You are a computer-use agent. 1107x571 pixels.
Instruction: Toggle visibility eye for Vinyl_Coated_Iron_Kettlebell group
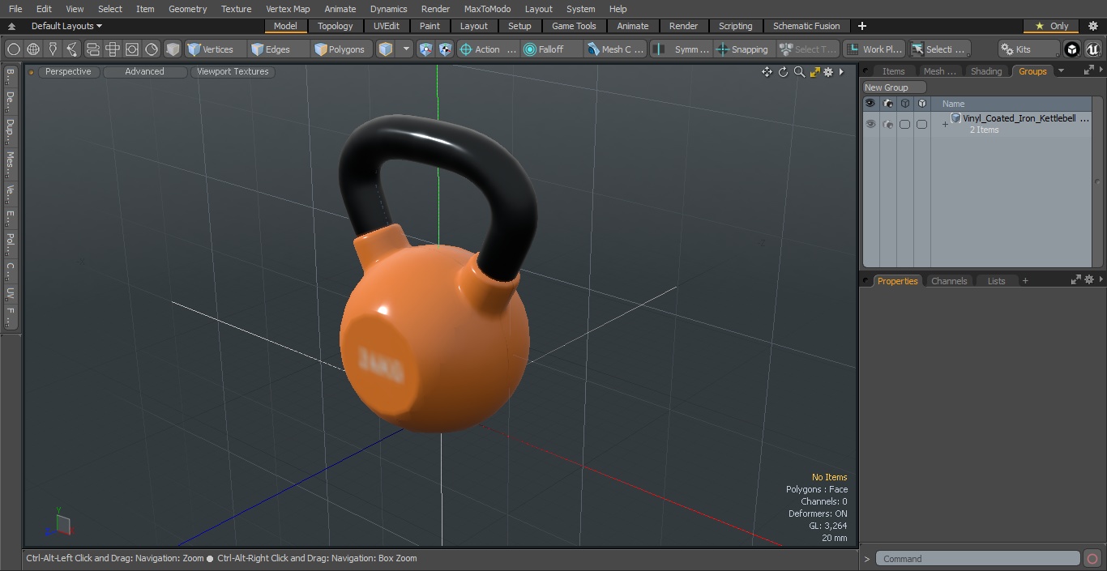coord(870,124)
